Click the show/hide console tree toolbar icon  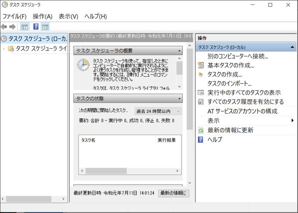tap(24, 26)
